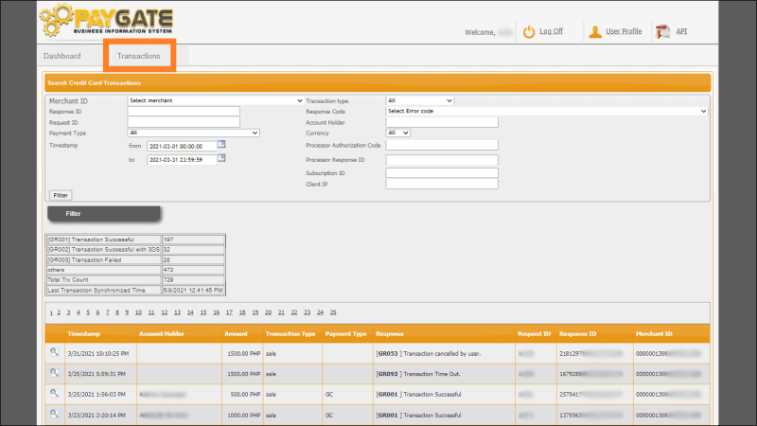Switch to the Dashboard tab
757x426 pixels.
[x=62, y=56]
